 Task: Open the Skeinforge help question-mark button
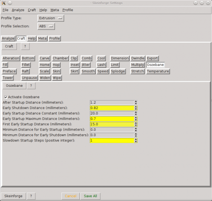coord(31,196)
